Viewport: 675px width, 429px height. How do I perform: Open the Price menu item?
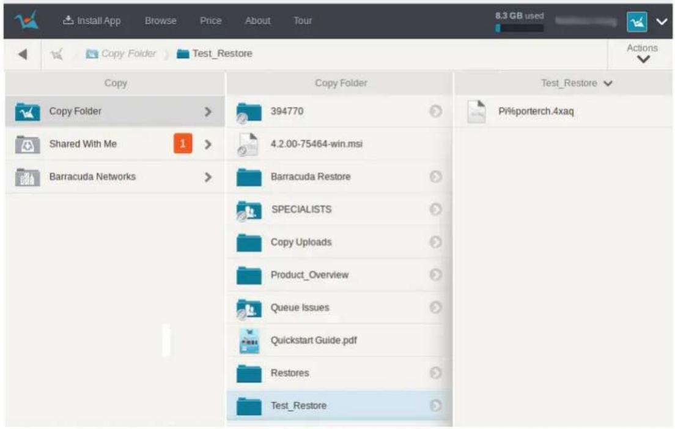click(210, 21)
